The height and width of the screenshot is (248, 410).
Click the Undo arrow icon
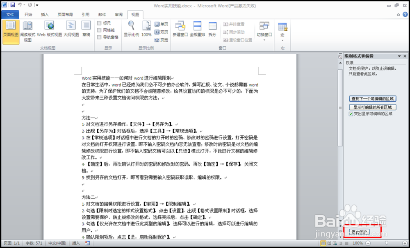[x=20, y=5]
